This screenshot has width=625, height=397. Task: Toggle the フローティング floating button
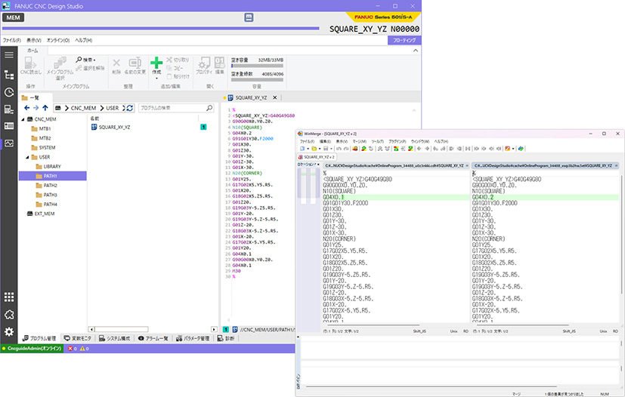[x=405, y=40]
